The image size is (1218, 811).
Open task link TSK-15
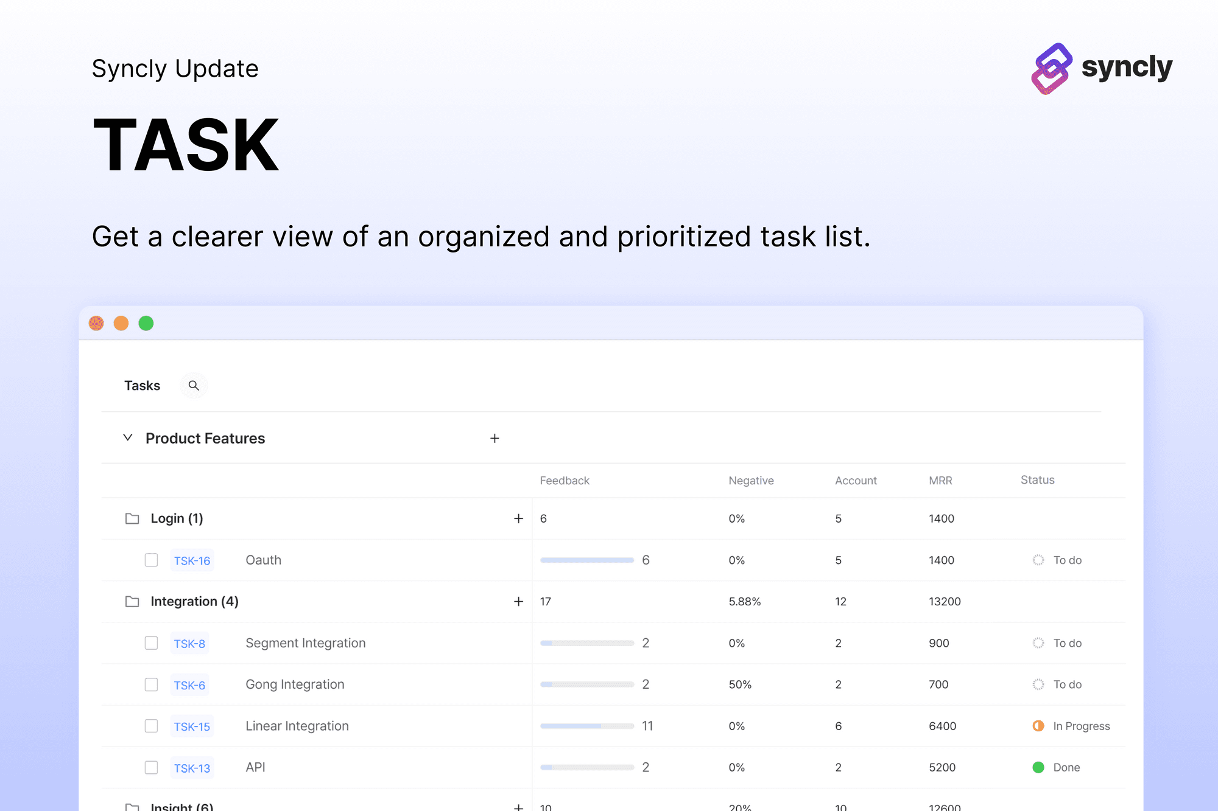pyautogui.click(x=192, y=726)
